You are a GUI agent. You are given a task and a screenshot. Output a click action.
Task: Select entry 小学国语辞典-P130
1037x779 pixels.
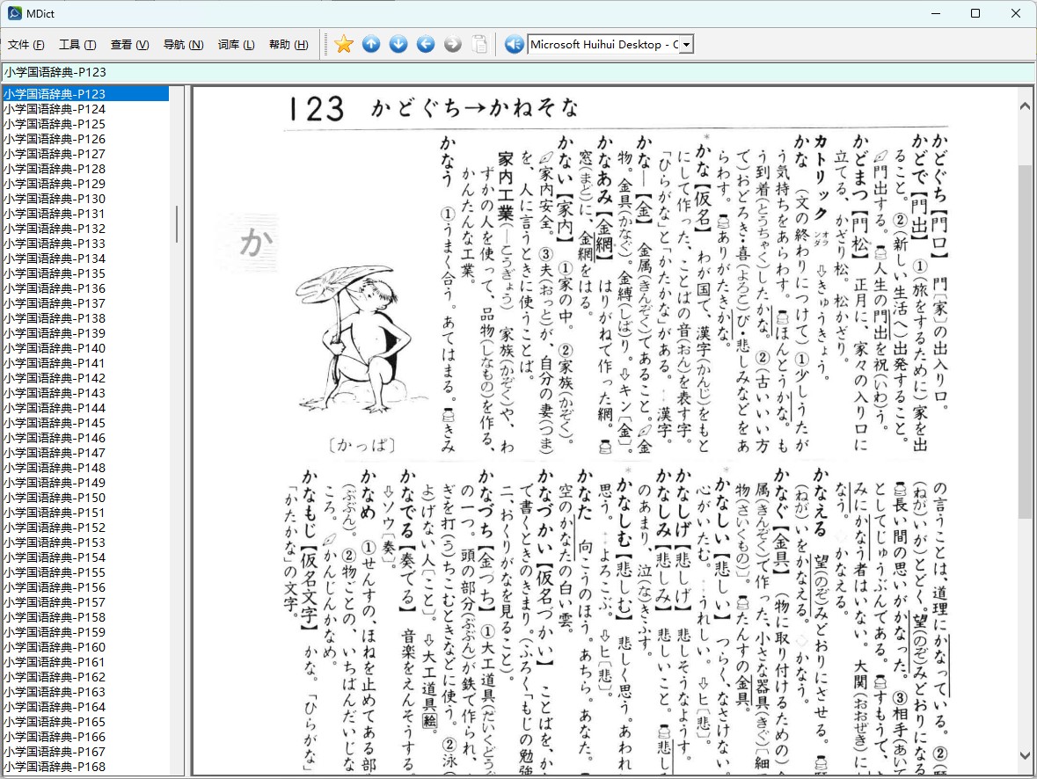85,199
